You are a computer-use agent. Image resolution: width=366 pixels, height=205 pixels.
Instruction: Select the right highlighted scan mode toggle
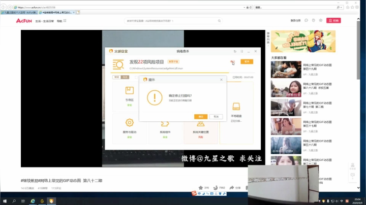pos(125,77)
